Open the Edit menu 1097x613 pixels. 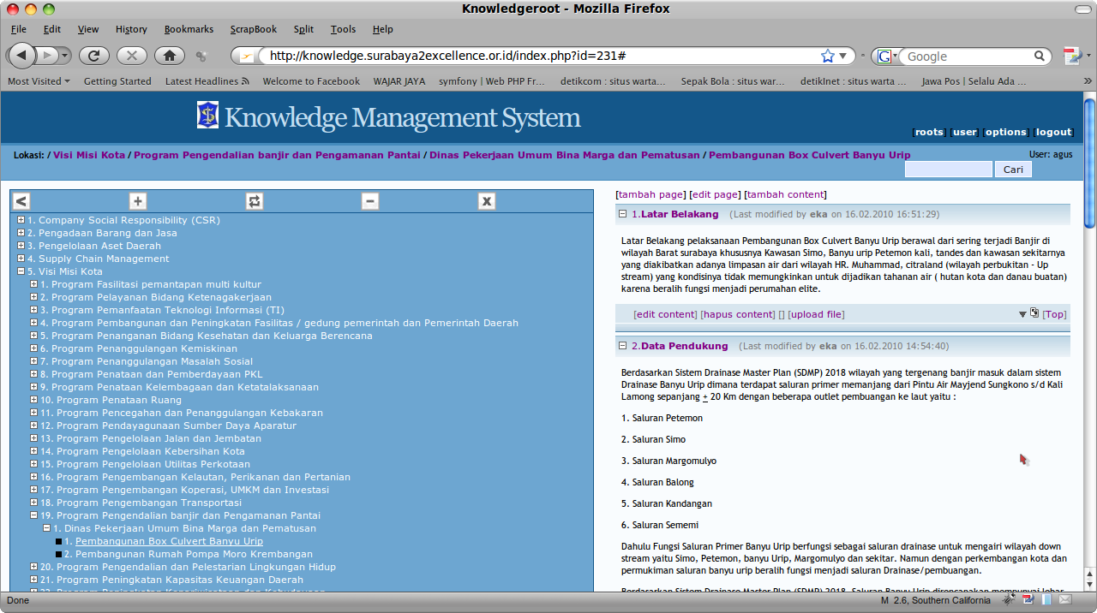point(52,29)
